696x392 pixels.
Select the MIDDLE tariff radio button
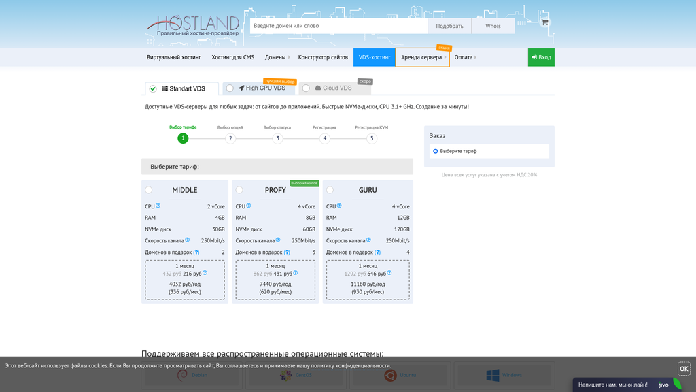[x=149, y=190]
